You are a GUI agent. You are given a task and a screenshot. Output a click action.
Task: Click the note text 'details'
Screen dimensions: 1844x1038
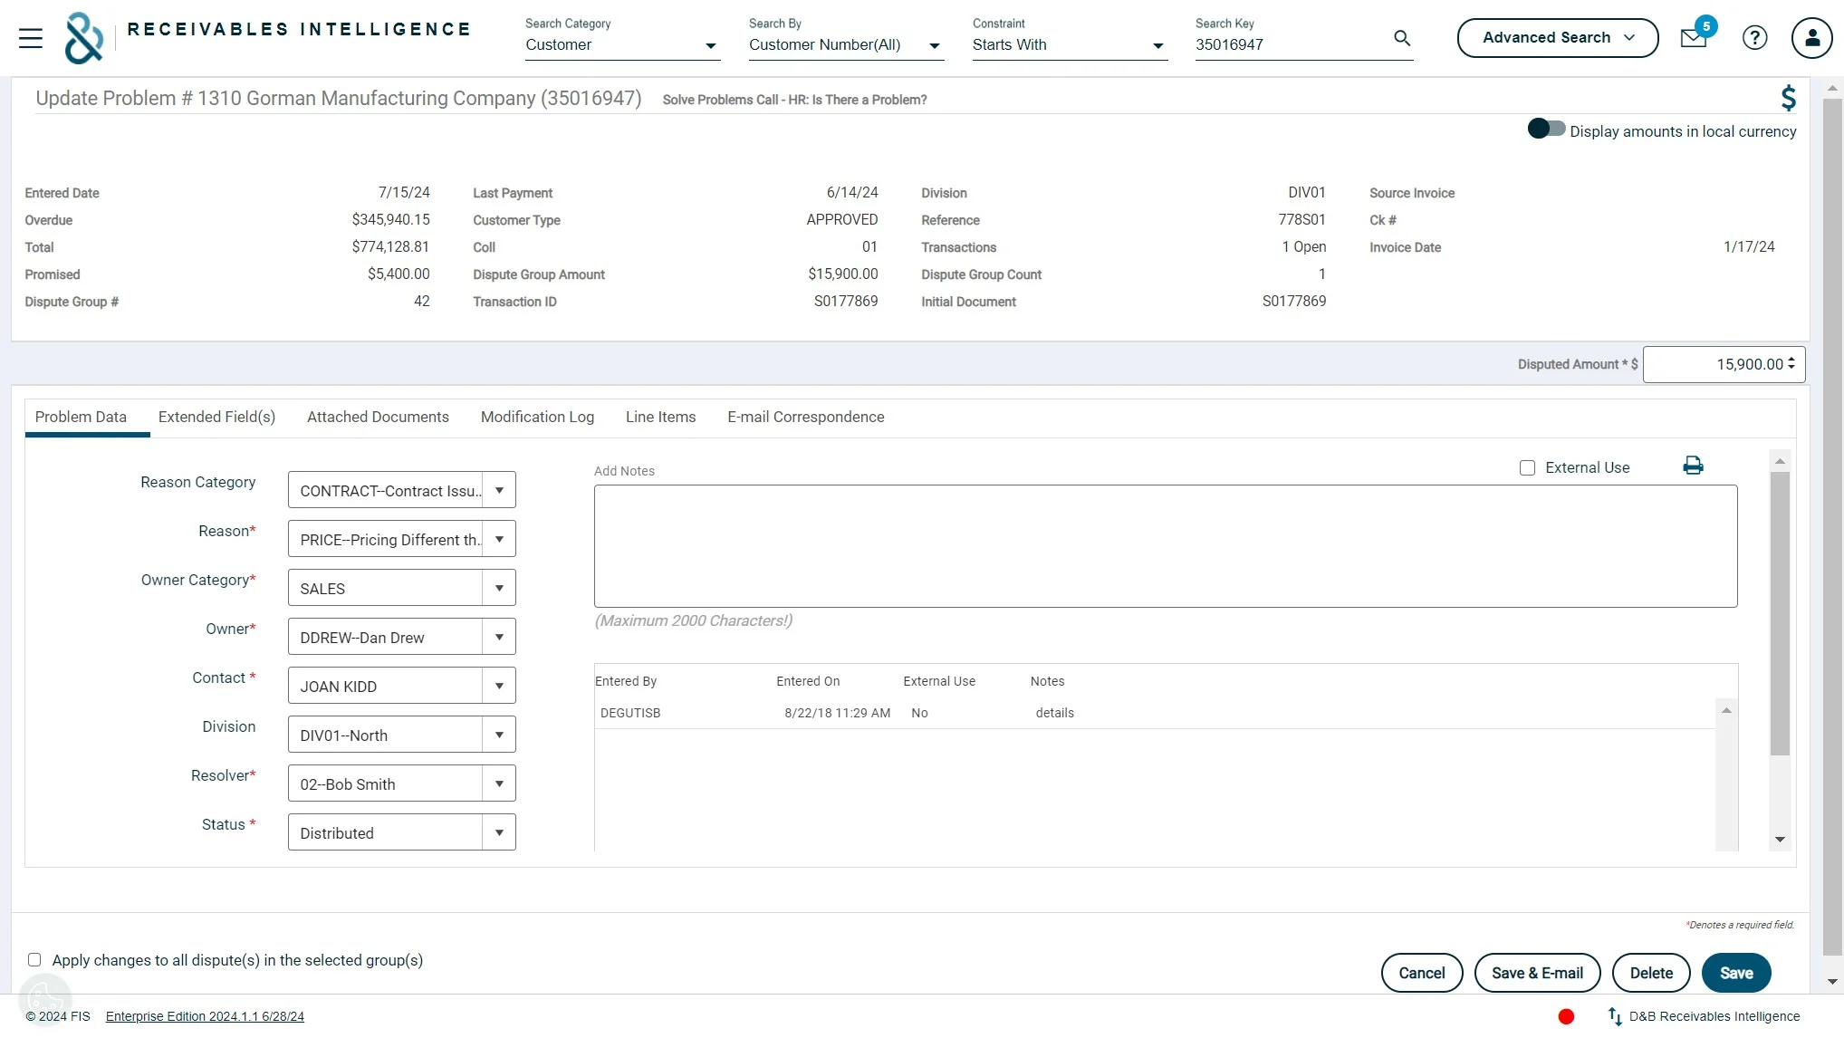point(1054,713)
